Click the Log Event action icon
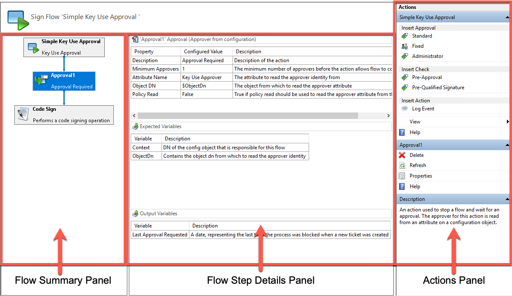The width and height of the screenshot is (512, 296). pos(405,109)
